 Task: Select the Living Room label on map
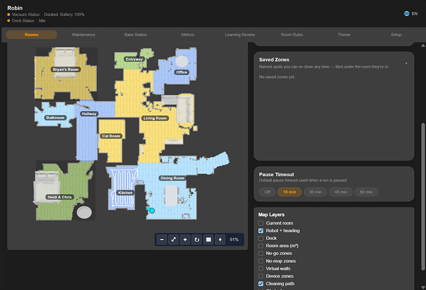(x=155, y=118)
